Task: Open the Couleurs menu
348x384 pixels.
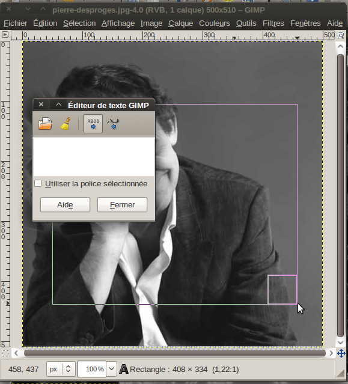Action: (215, 23)
